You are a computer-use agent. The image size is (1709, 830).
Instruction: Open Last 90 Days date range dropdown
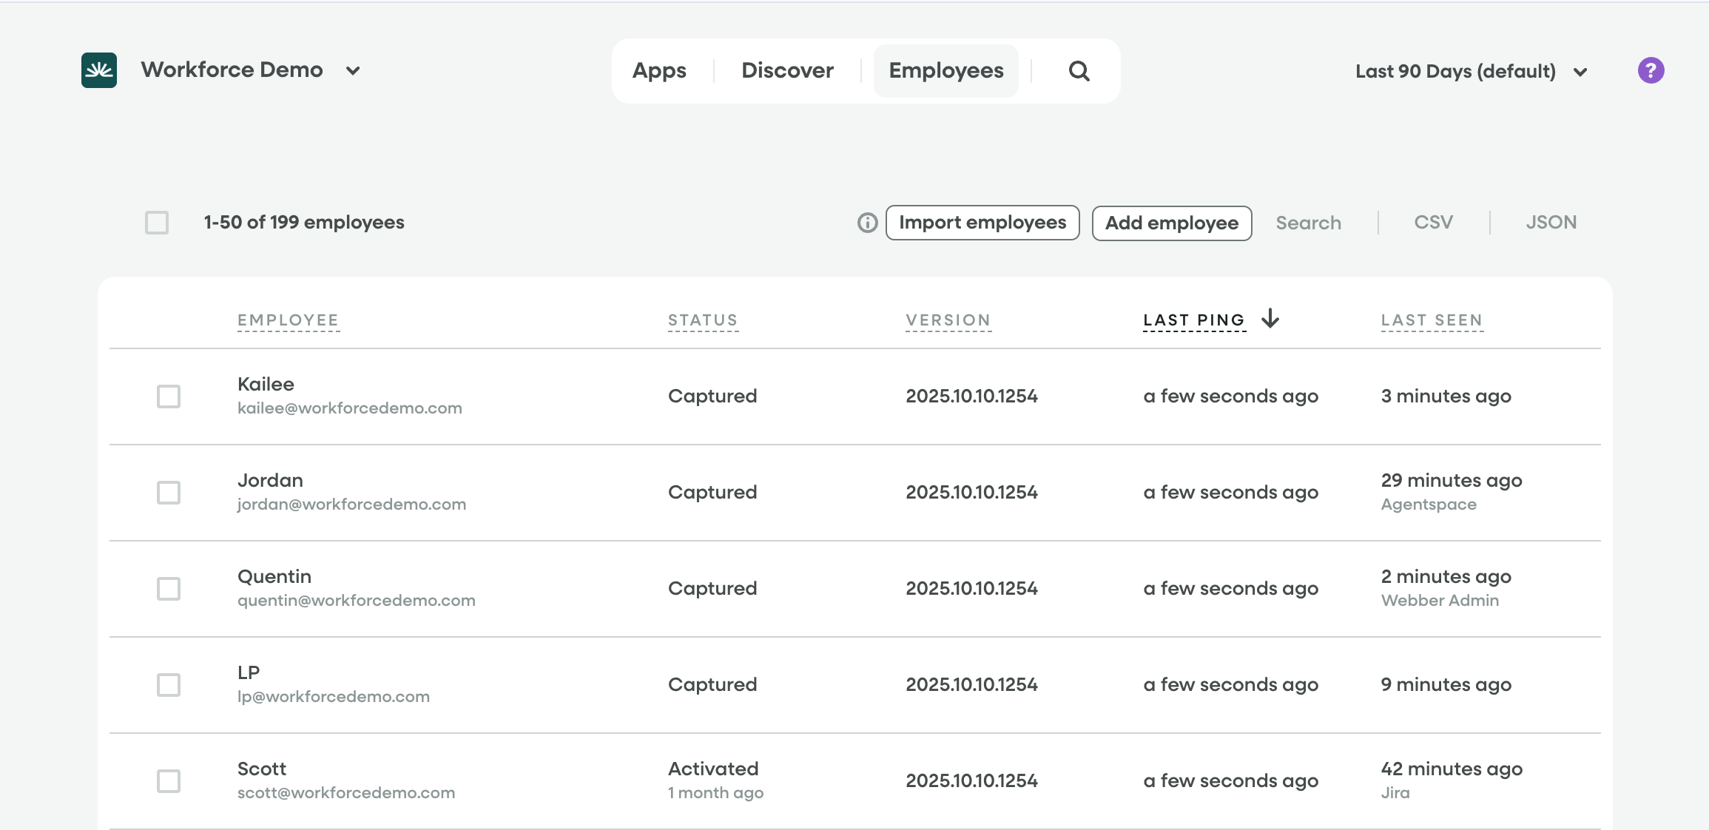coord(1471,71)
